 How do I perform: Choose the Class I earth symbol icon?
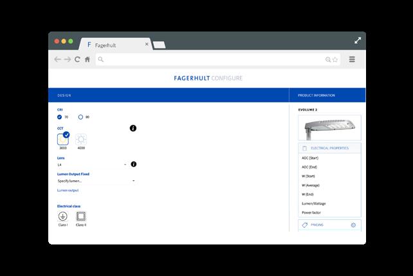(62, 216)
